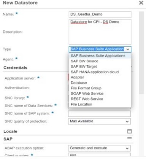Close the New Datastore dialog
This screenshot has width=146, height=159.
[x=141, y=3]
